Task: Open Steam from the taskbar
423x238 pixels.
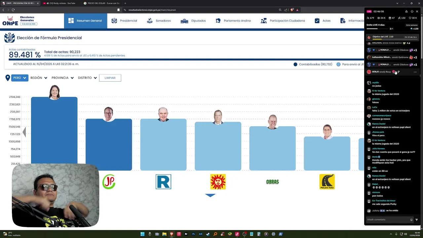Action: pos(208,234)
